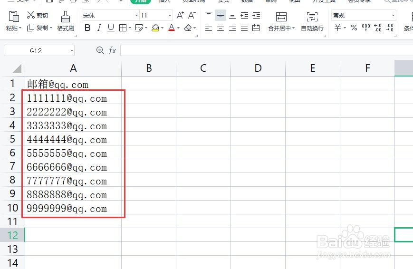Viewport: 413px width, 269px height.
Task: Increase indent icon in alignment group
Action: pyautogui.click(x=256, y=16)
